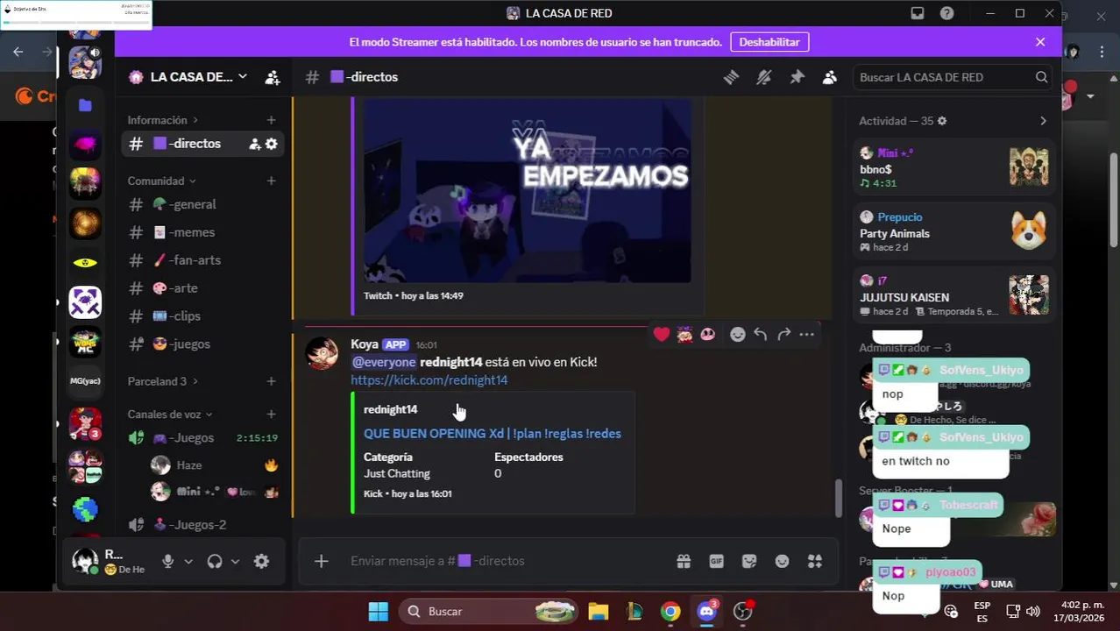The image size is (1120, 631).
Task: Open the Discord help icon in title bar
Action: click(947, 13)
